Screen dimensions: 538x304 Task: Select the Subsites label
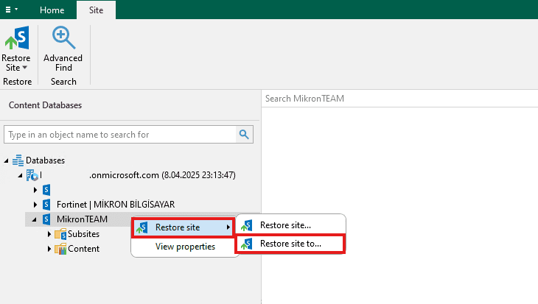[83, 234]
